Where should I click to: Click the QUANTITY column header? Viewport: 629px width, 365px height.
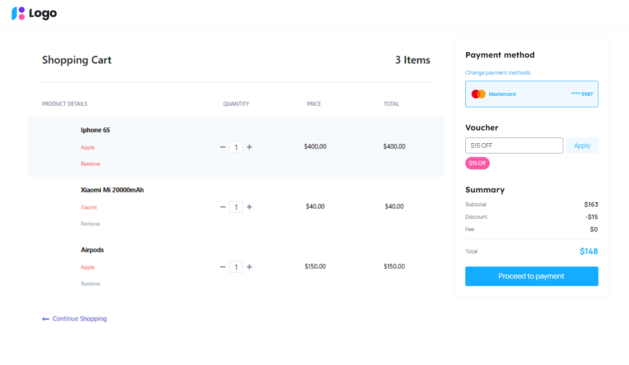(236, 104)
